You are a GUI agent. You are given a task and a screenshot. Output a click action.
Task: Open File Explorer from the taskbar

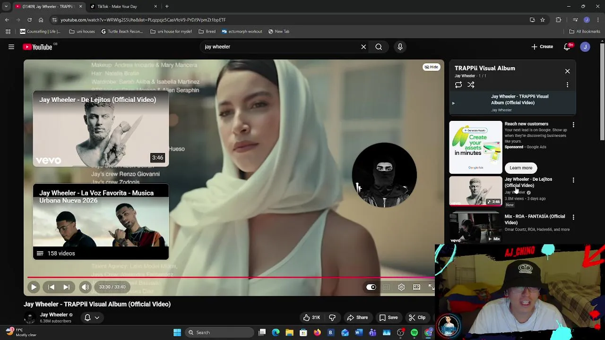[289, 332]
